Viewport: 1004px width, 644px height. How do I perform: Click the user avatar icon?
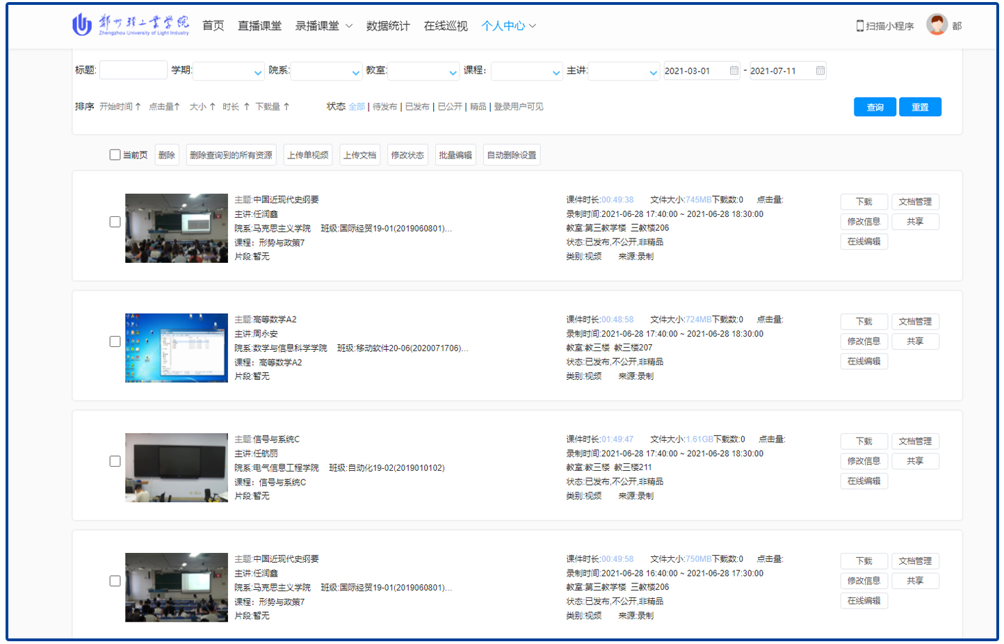point(937,25)
